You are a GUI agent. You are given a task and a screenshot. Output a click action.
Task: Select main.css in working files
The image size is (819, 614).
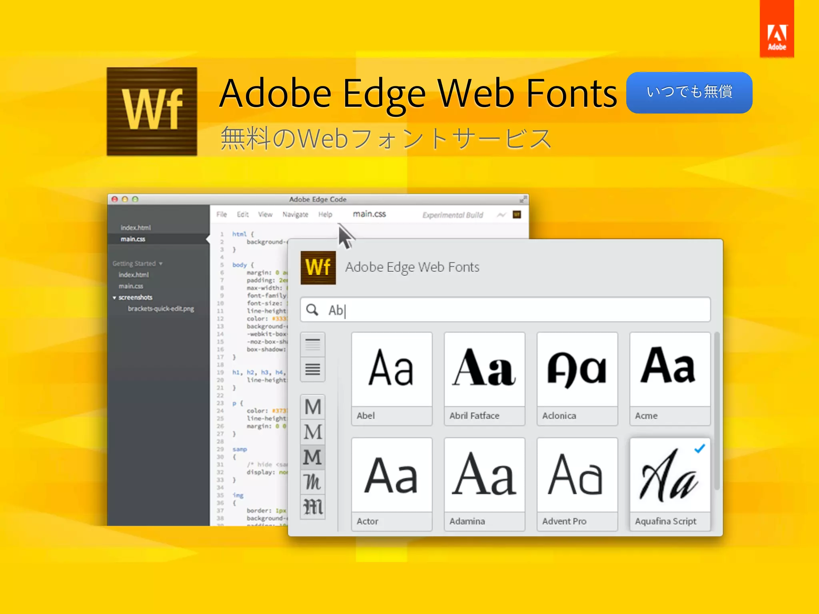click(x=133, y=239)
